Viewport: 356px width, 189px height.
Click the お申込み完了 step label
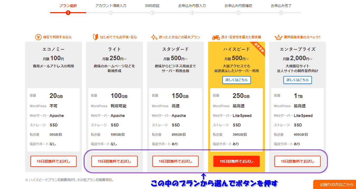pyautogui.click(x=281, y=6)
